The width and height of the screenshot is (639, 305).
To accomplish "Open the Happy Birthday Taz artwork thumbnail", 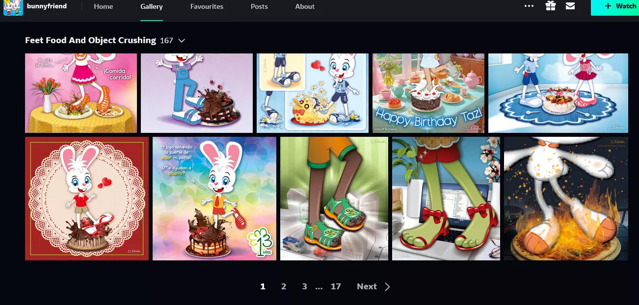I will pos(428,93).
